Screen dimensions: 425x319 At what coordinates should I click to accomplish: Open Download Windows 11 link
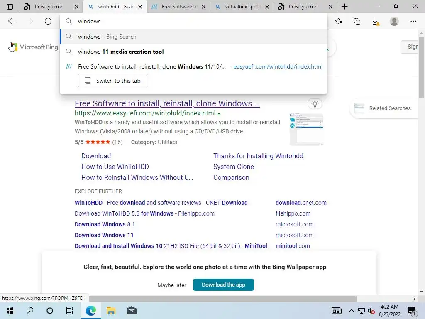point(104,235)
